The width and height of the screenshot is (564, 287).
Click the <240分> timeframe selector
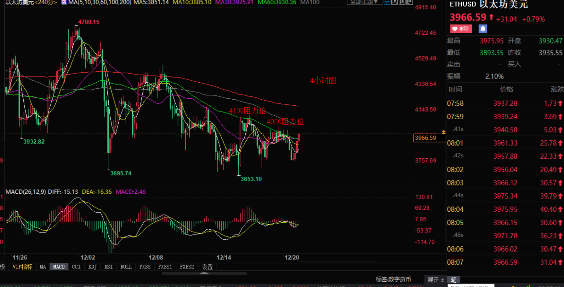pyautogui.click(x=46, y=2)
